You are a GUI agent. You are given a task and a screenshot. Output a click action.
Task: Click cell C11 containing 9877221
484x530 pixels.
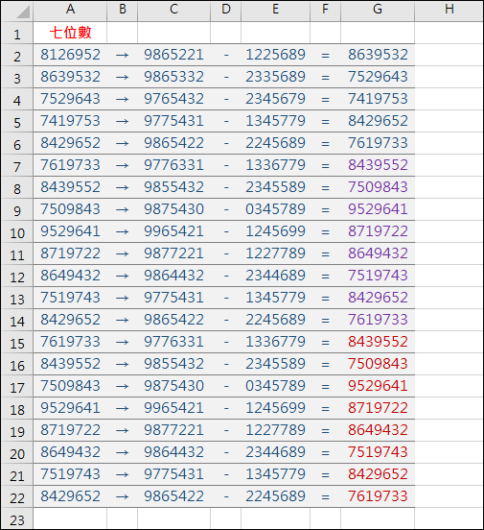point(173,253)
